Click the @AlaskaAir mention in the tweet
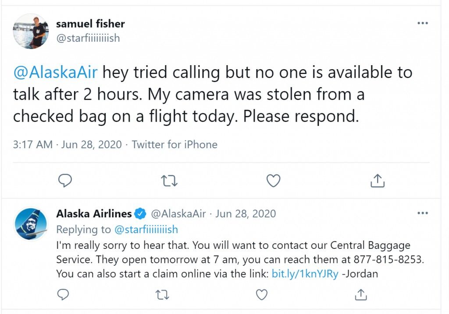The height and width of the screenshot is (314, 449). coord(55,72)
